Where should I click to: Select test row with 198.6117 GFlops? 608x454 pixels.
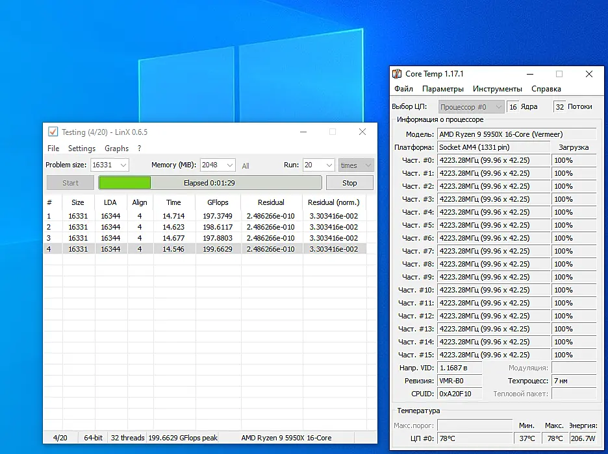coord(205,227)
